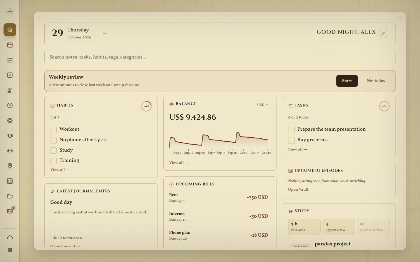Click the tasks 0% progress ring
Image resolution: width=420 pixels, height=262 pixels.
(x=384, y=106)
